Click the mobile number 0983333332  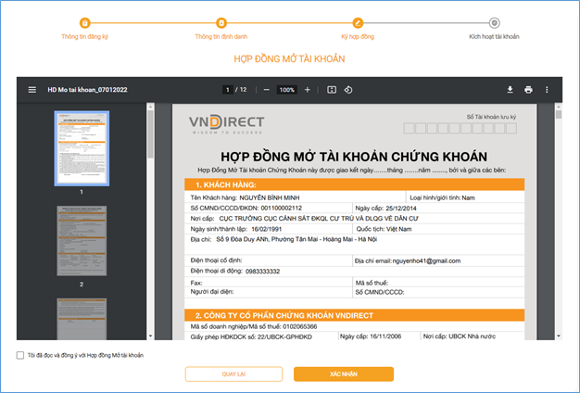tap(262, 272)
